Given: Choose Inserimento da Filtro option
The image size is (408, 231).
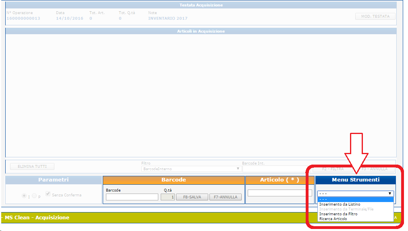Looking at the screenshot, I should (x=355, y=214).
